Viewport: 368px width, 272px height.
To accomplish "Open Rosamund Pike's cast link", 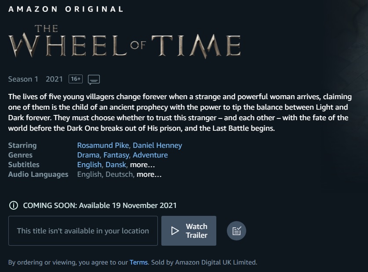I will [x=103, y=145].
